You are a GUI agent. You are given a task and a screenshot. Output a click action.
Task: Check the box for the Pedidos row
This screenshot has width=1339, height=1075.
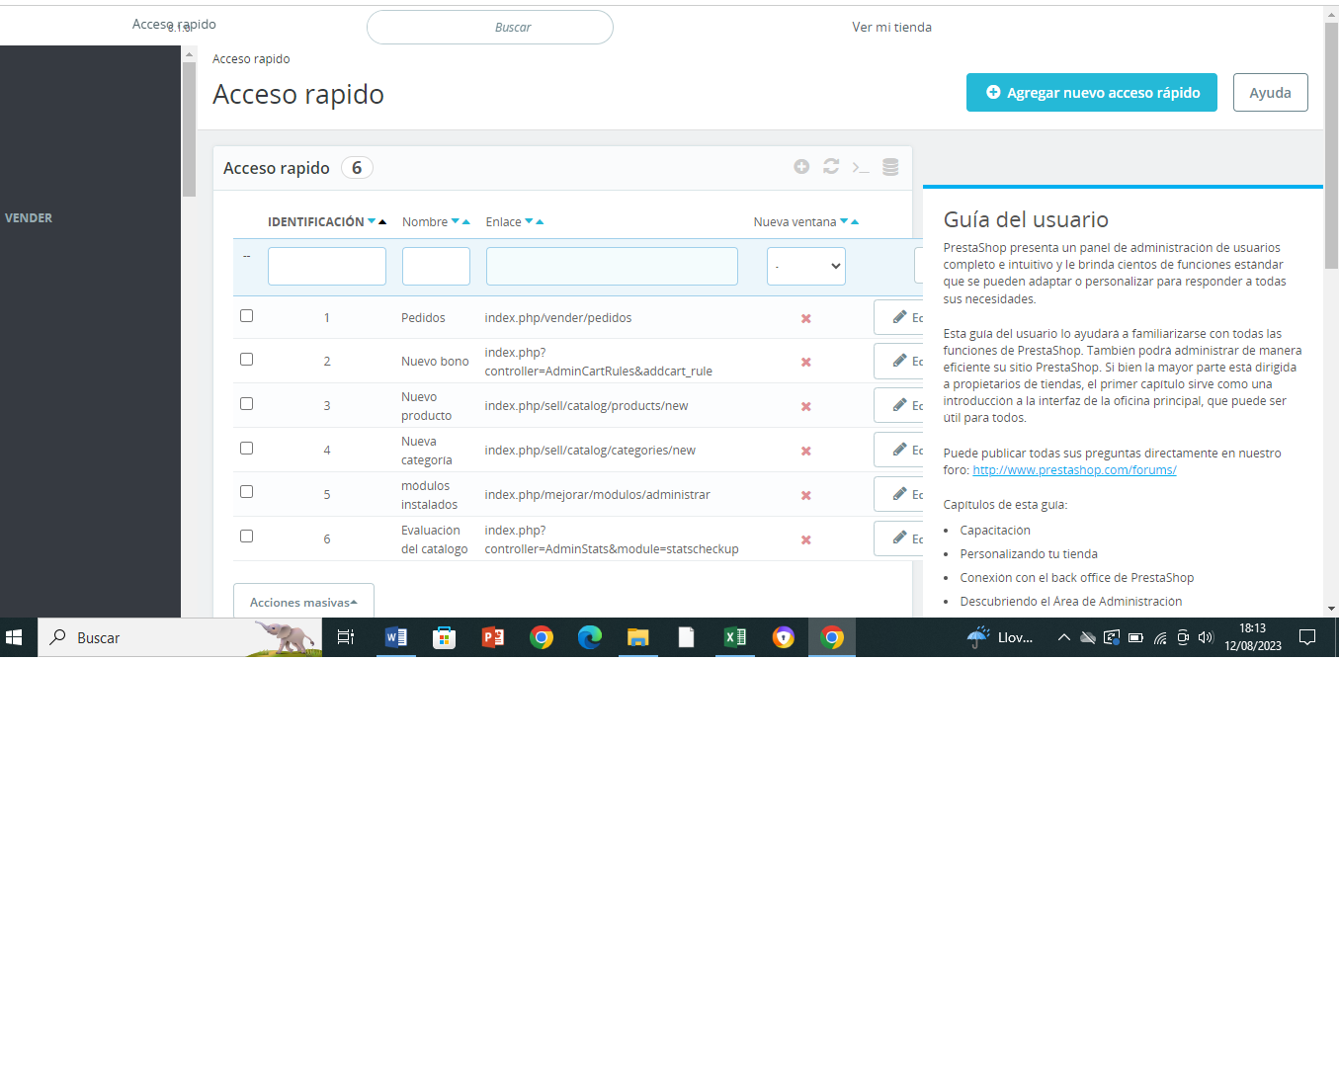(247, 316)
